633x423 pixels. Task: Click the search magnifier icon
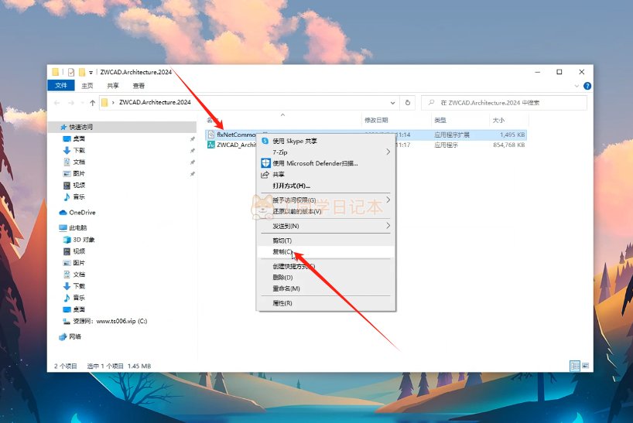(431, 103)
